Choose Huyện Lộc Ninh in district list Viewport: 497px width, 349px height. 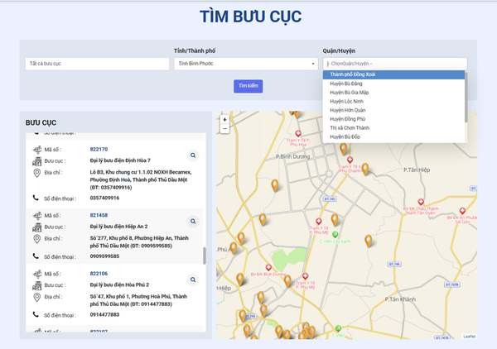click(x=393, y=101)
